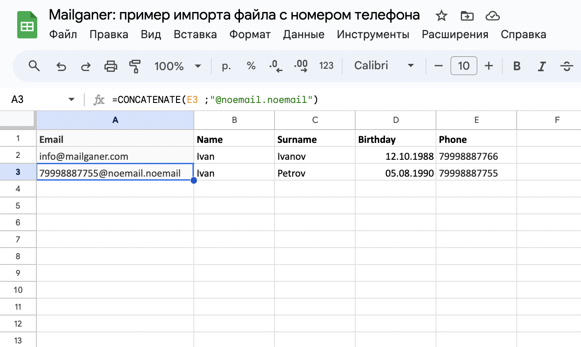This screenshot has width=581, height=347.
Task: Select column F header
Action: pyautogui.click(x=549, y=120)
